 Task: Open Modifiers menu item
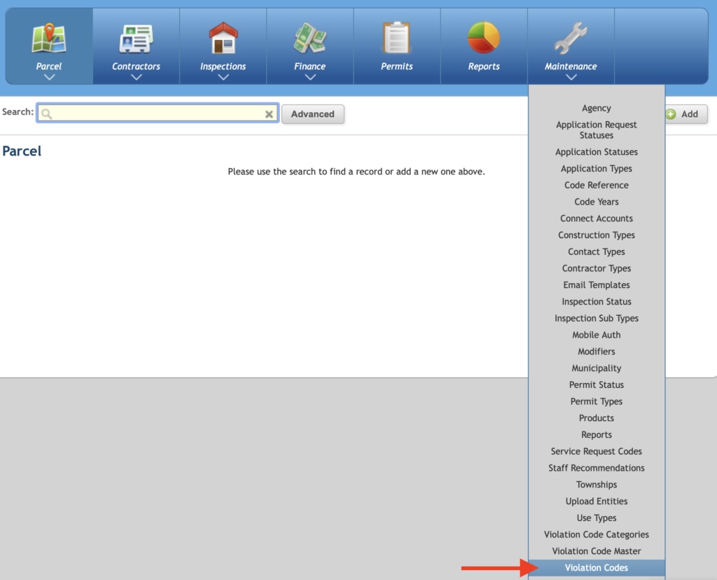597,352
